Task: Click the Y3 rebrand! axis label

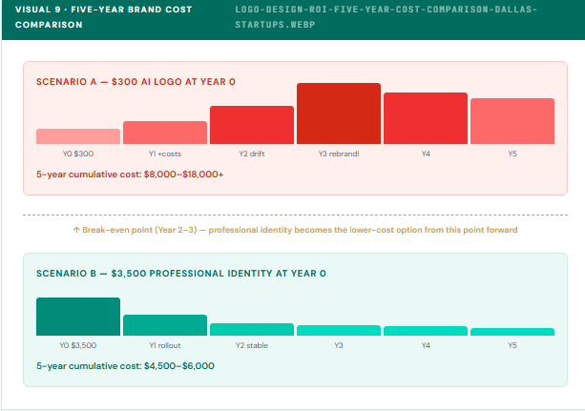Action: [339, 154]
